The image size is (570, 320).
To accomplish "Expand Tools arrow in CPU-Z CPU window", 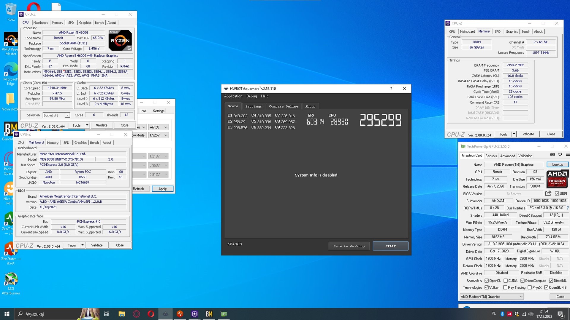I will (x=87, y=125).
